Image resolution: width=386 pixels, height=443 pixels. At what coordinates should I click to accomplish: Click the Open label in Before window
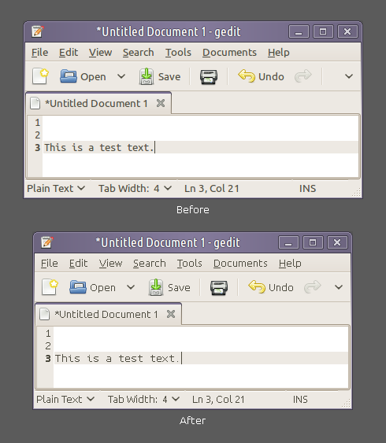93,76
